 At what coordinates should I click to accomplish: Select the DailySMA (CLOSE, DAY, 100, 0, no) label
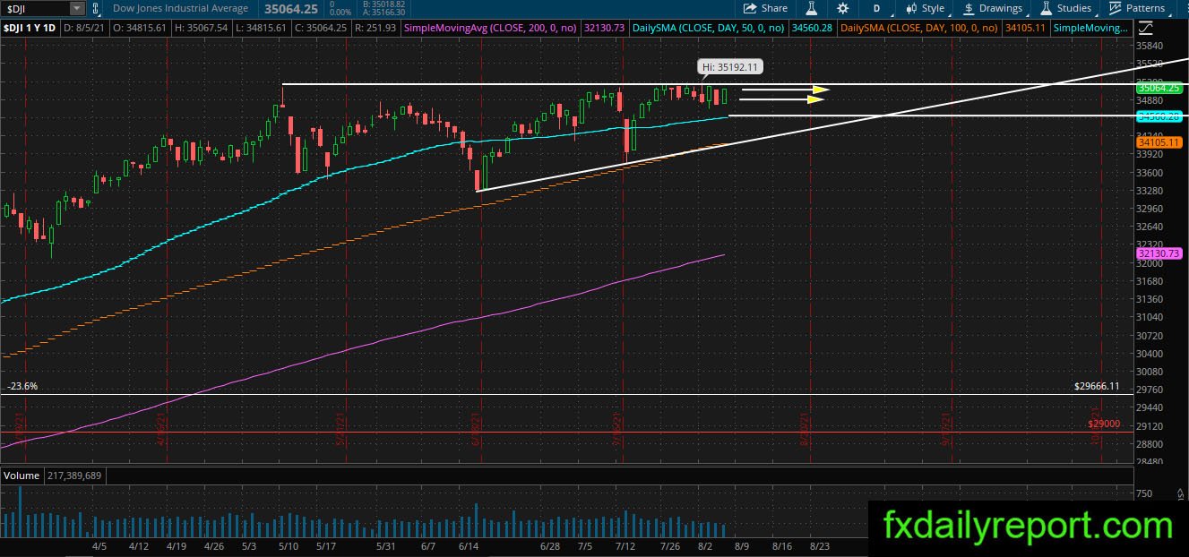[x=920, y=29]
